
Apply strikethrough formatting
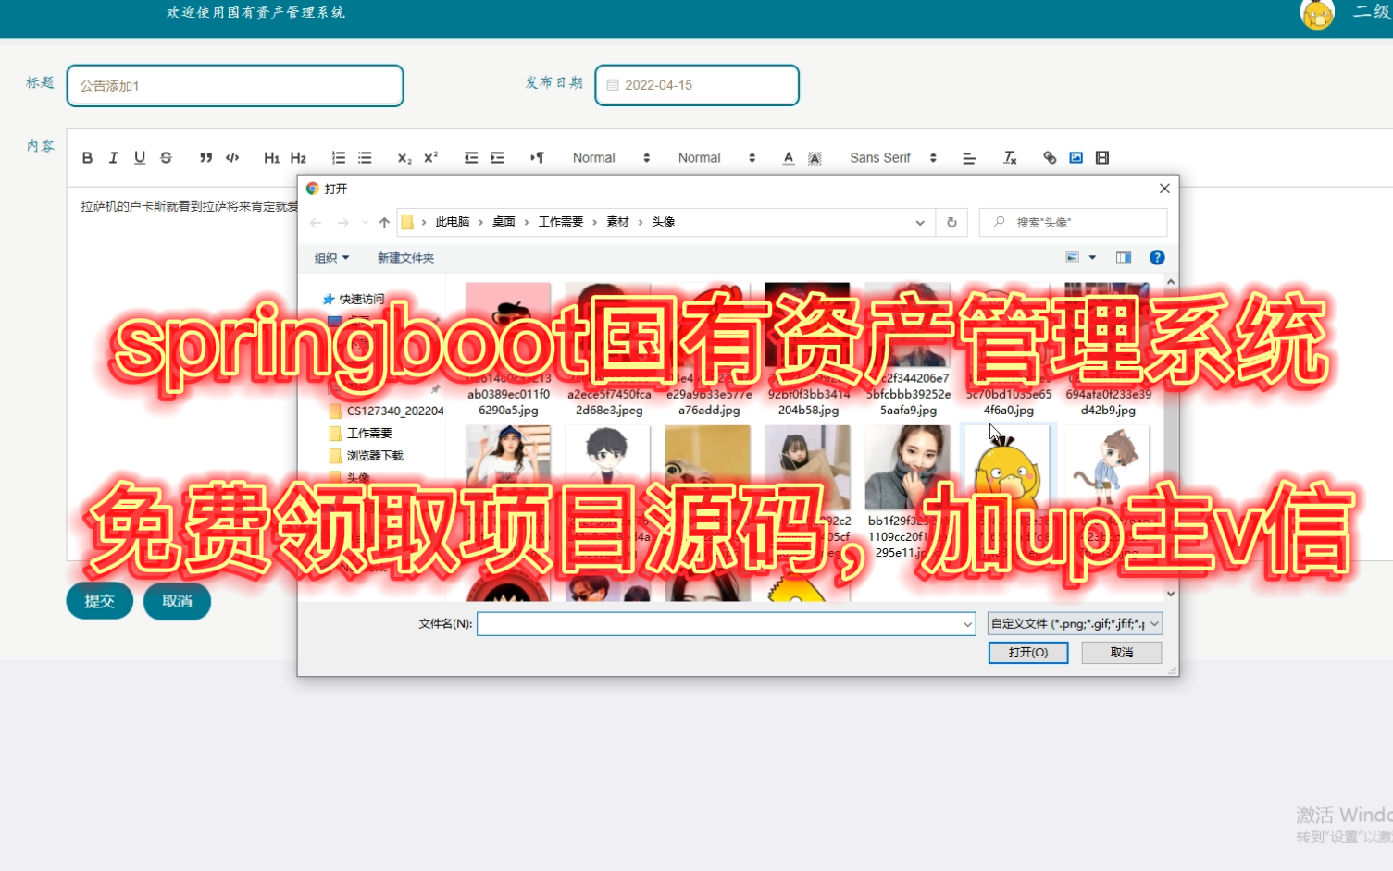pos(166,157)
